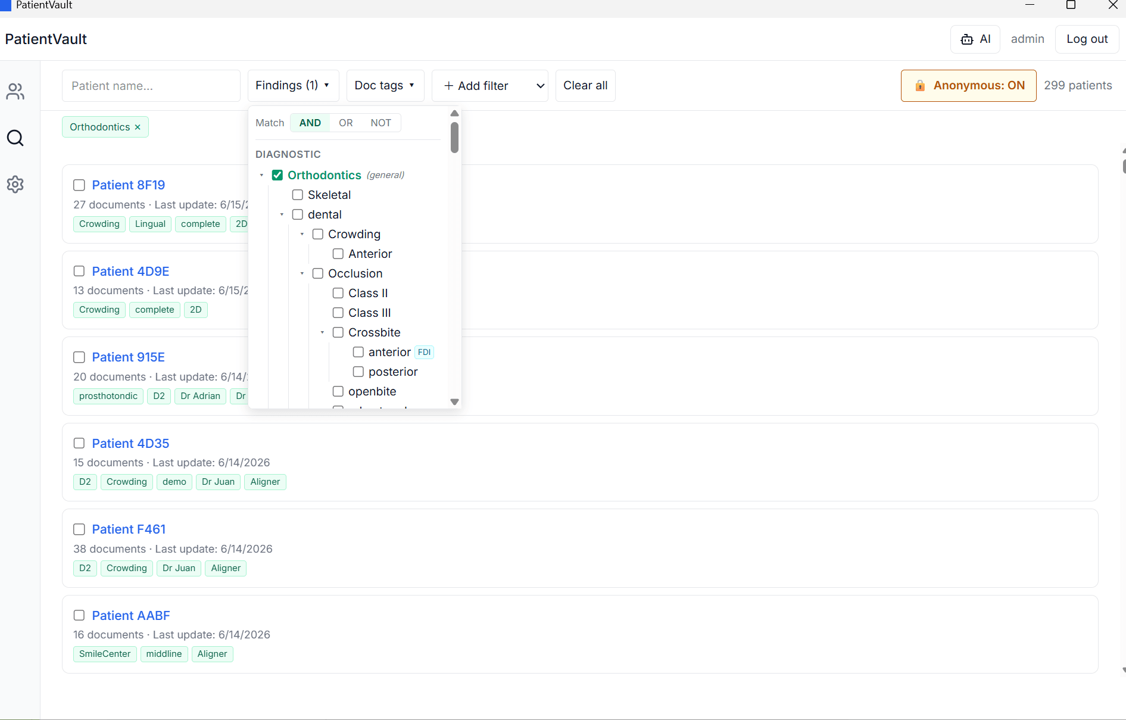Collapse the Orthodontics tree node

[261, 175]
